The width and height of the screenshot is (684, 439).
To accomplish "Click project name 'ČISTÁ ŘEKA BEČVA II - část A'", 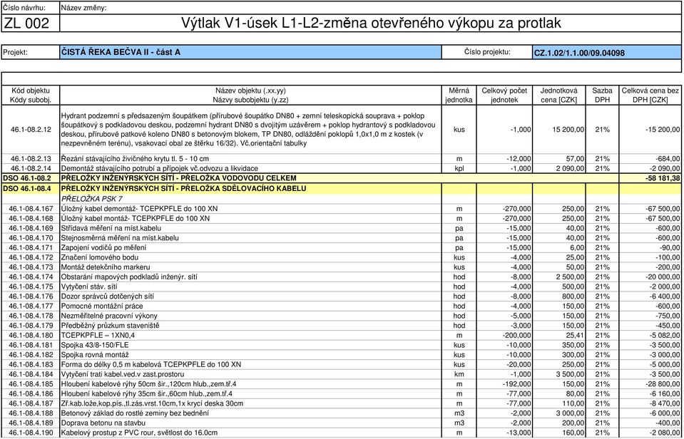I will (x=121, y=52).
